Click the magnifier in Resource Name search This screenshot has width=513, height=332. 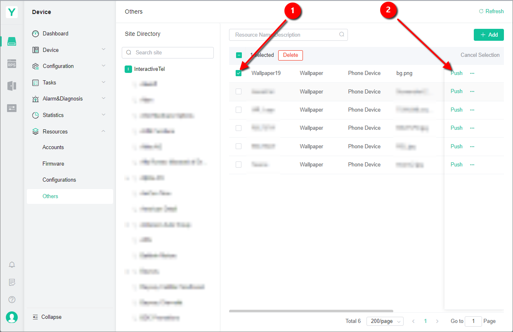point(342,35)
